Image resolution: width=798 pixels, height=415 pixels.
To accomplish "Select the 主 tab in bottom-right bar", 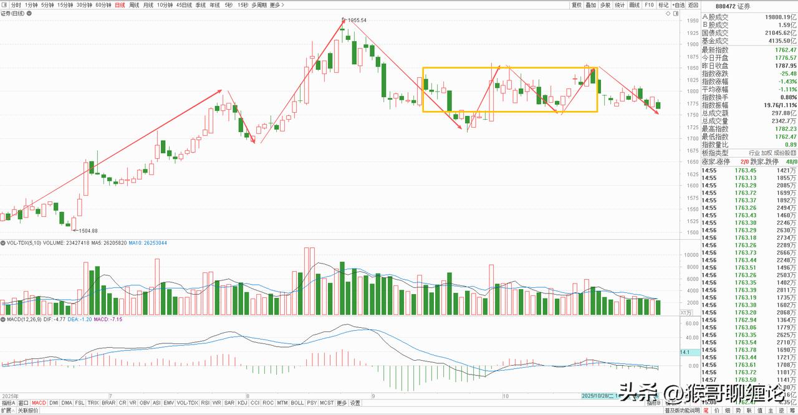I will [771, 411].
